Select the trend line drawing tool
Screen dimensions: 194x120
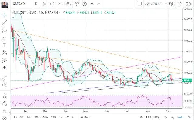pos(5,23)
